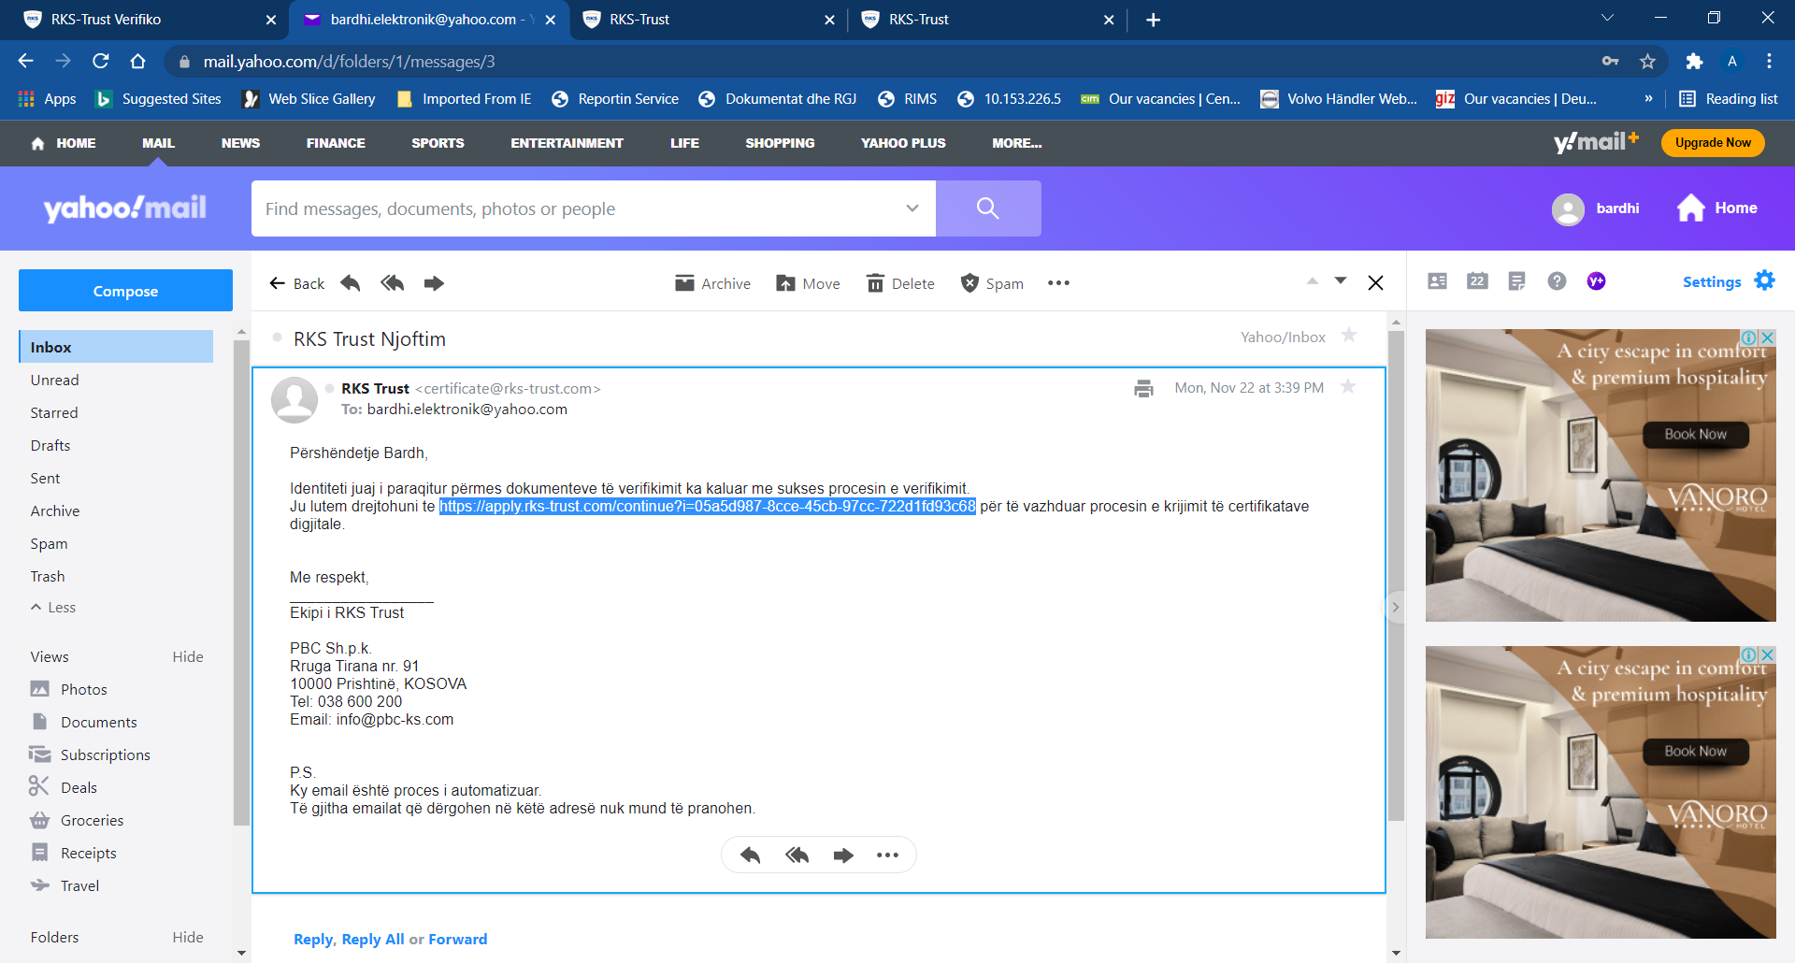1795x963 pixels.
Task: Open Travel view
Action: [65, 885]
